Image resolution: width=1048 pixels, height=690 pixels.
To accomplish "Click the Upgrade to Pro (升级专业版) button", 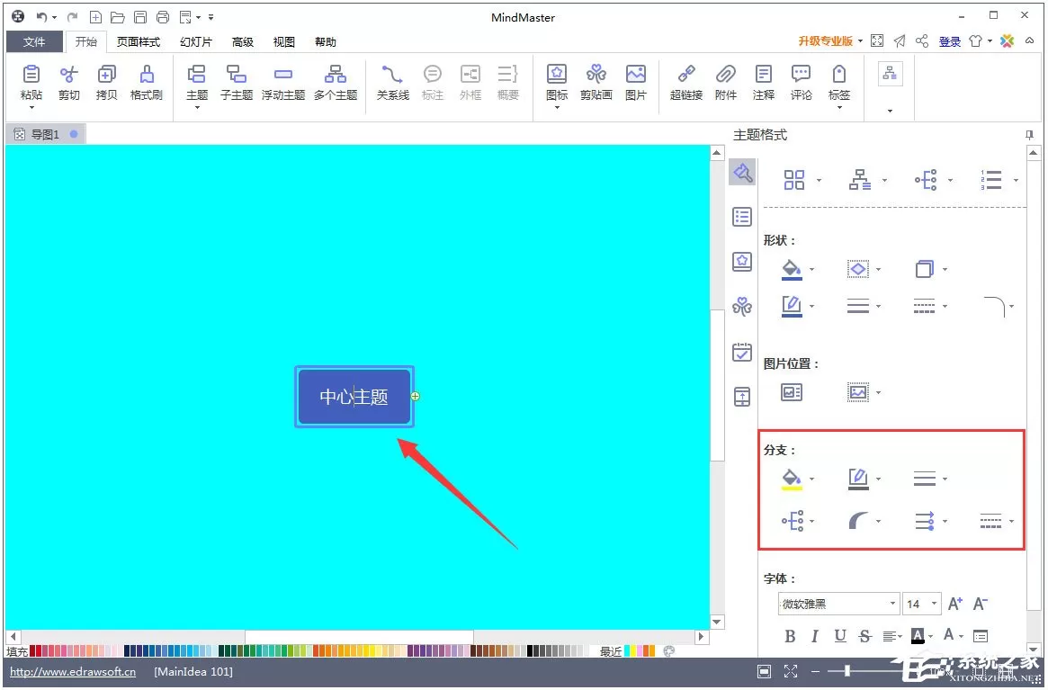I will (826, 40).
